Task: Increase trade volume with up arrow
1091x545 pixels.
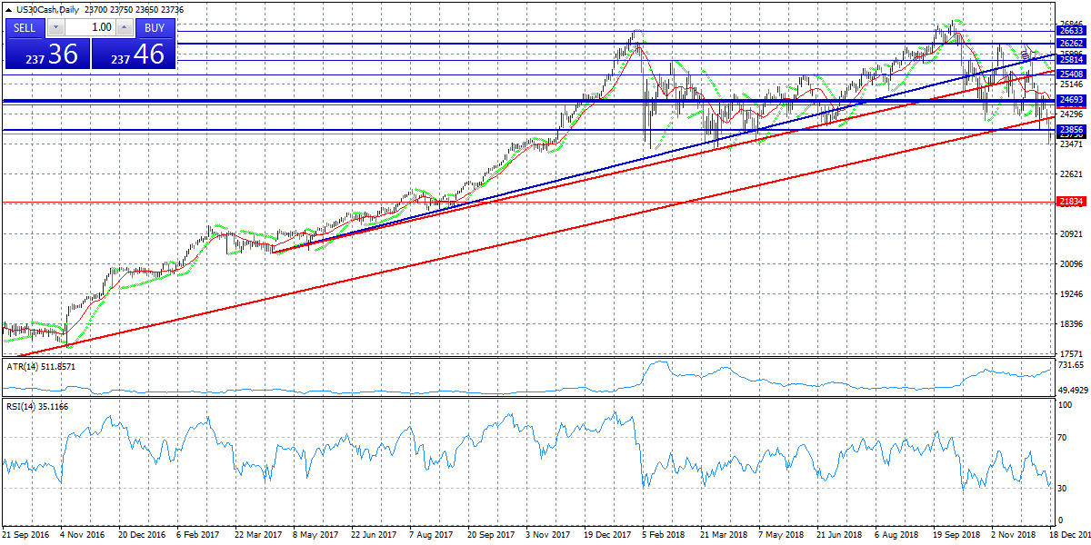Action: click(x=125, y=27)
